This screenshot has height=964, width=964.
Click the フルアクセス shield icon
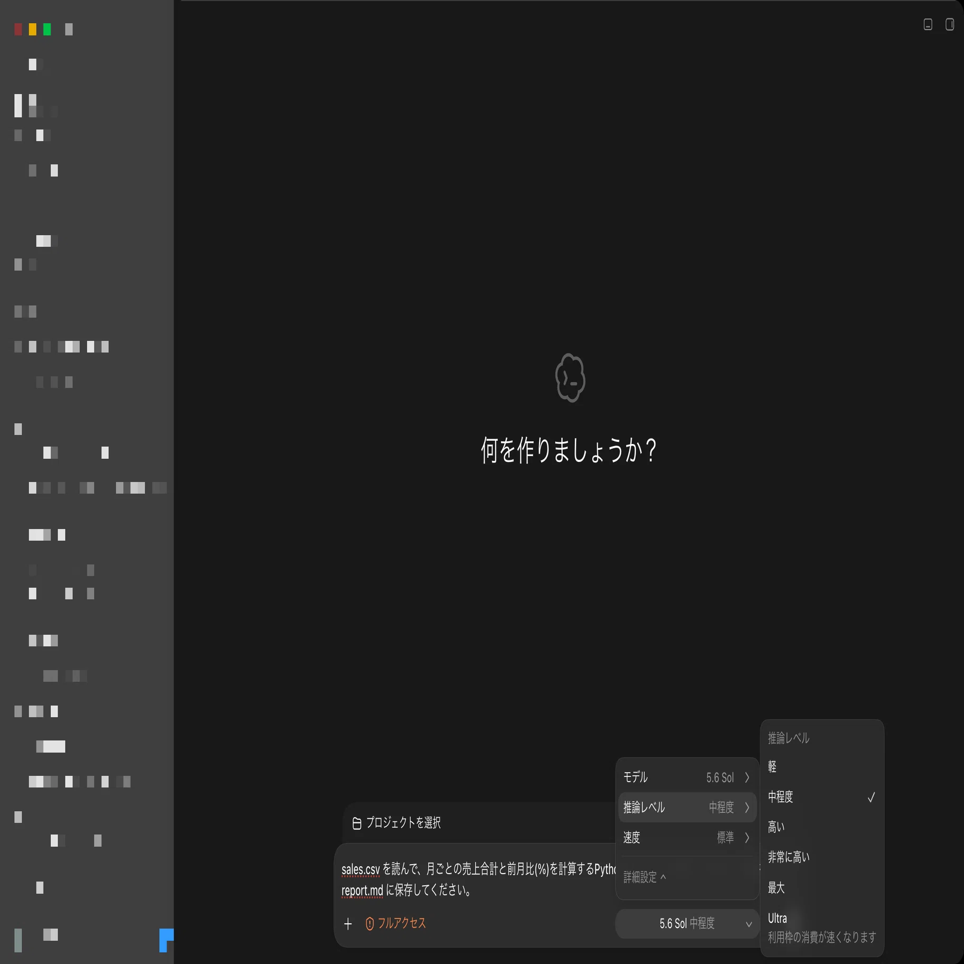pyautogui.click(x=370, y=924)
